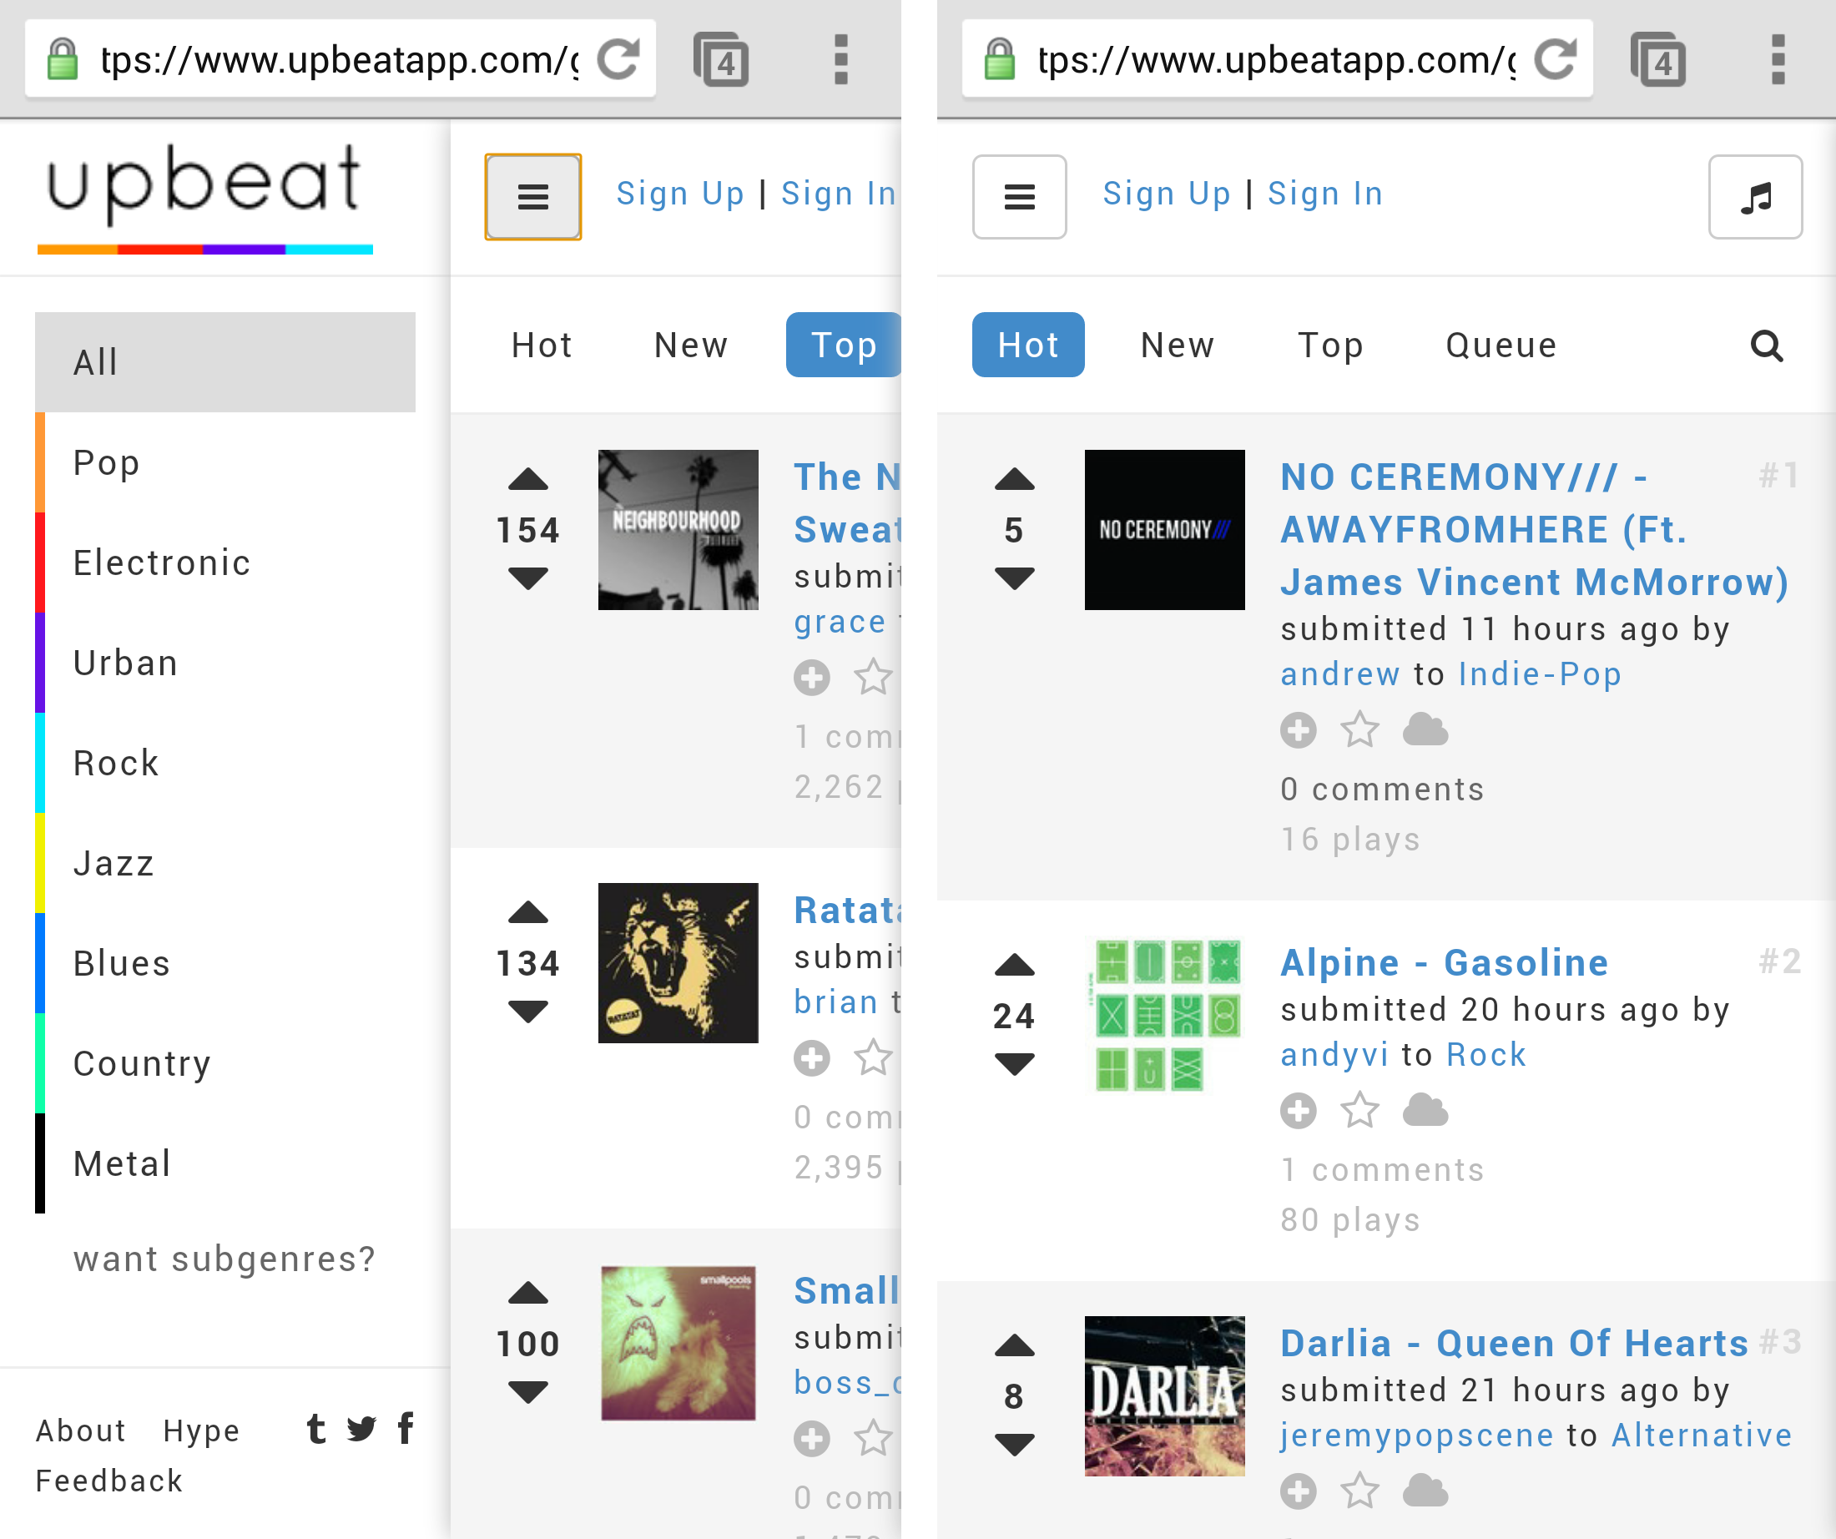The height and width of the screenshot is (1539, 1836).
Task: Open user jeremypopscene's profile
Action: pos(1417,1435)
